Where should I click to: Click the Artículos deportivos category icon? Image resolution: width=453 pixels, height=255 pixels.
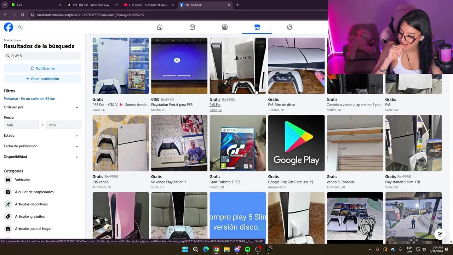point(8,204)
